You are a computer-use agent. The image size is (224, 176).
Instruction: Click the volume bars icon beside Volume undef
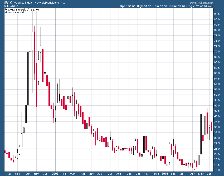(6, 12)
